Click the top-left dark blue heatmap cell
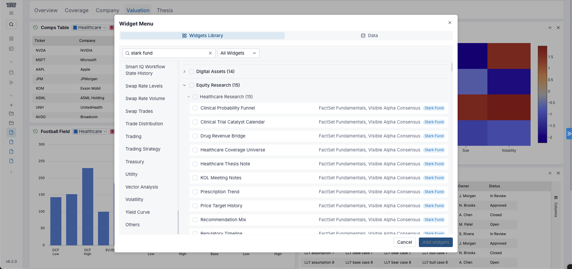 pos(472,56)
